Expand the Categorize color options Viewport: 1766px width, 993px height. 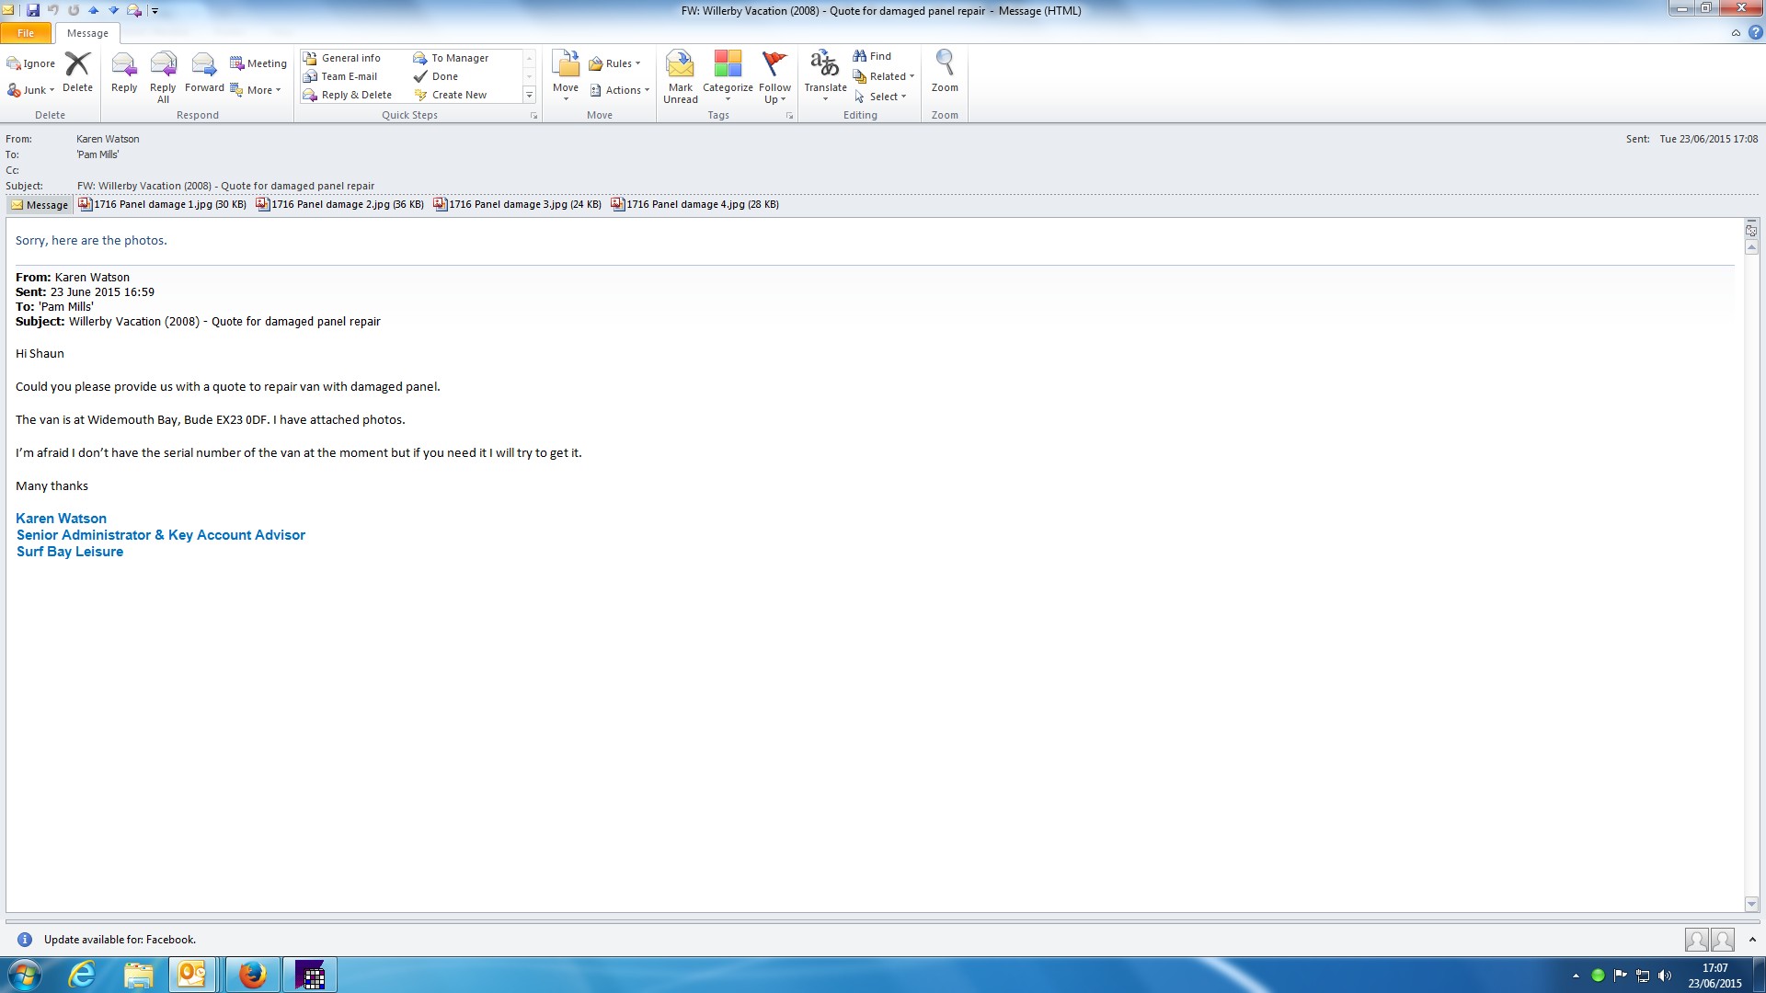(x=728, y=98)
